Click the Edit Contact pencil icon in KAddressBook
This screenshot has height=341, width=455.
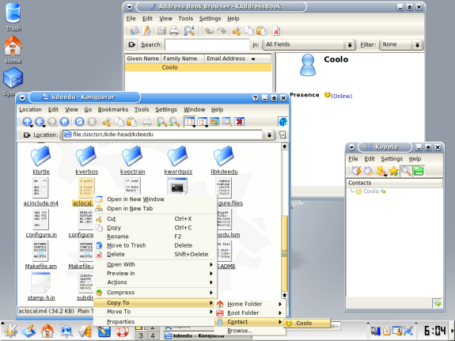146,31
